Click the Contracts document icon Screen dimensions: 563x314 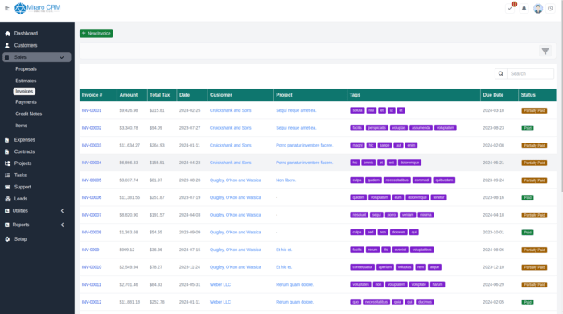(7, 151)
